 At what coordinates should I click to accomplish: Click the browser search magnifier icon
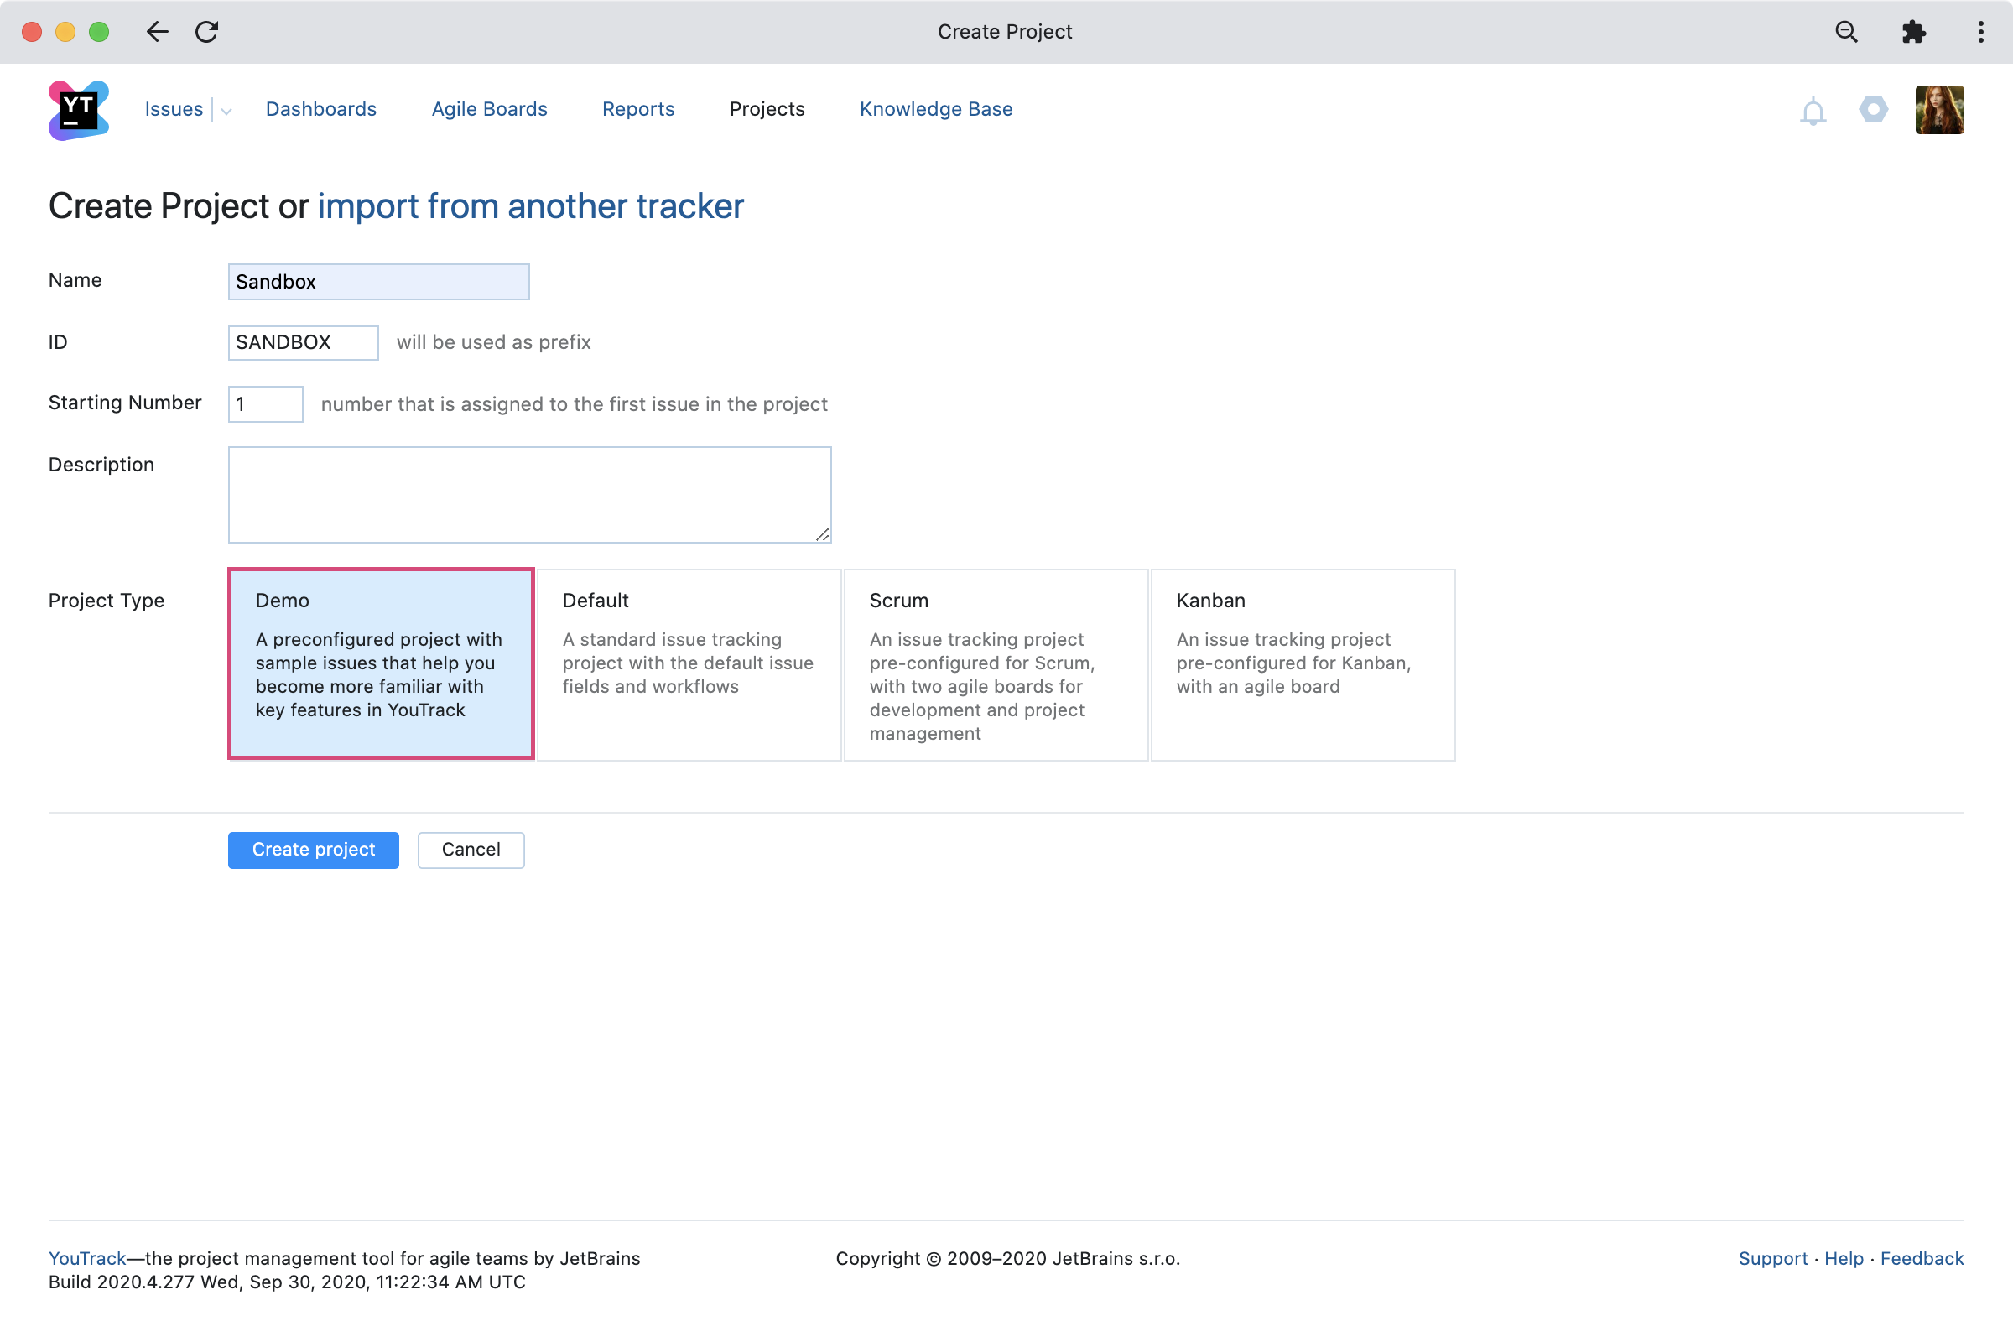[x=1846, y=32]
